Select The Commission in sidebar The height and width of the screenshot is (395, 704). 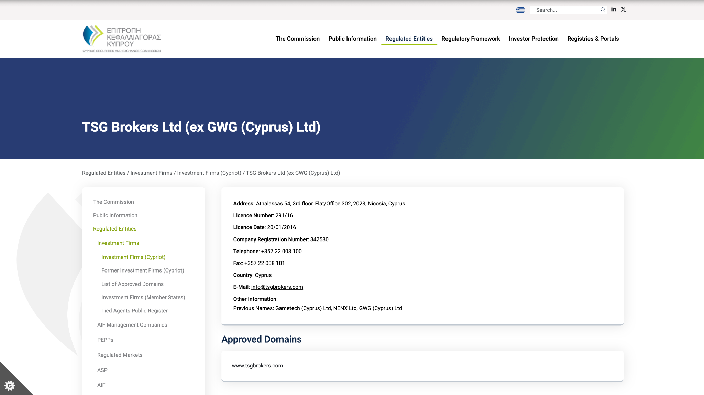[x=113, y=202]
